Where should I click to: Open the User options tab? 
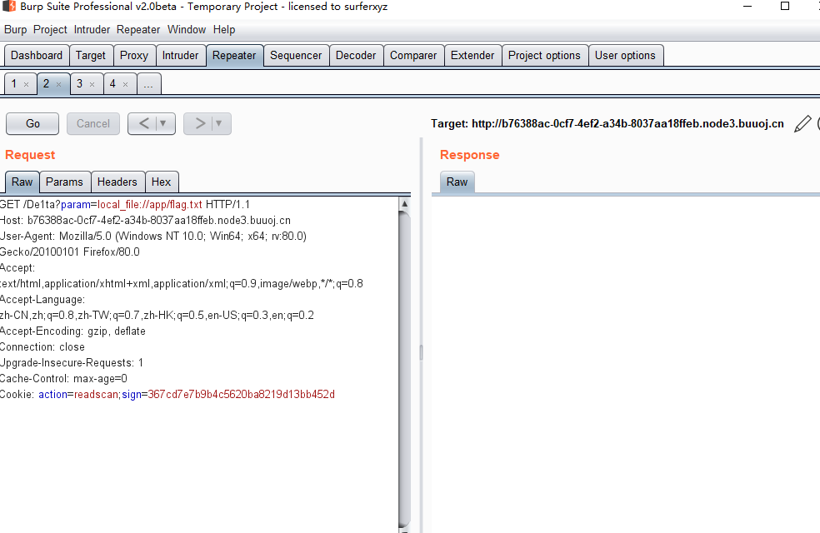pos(625,56)
